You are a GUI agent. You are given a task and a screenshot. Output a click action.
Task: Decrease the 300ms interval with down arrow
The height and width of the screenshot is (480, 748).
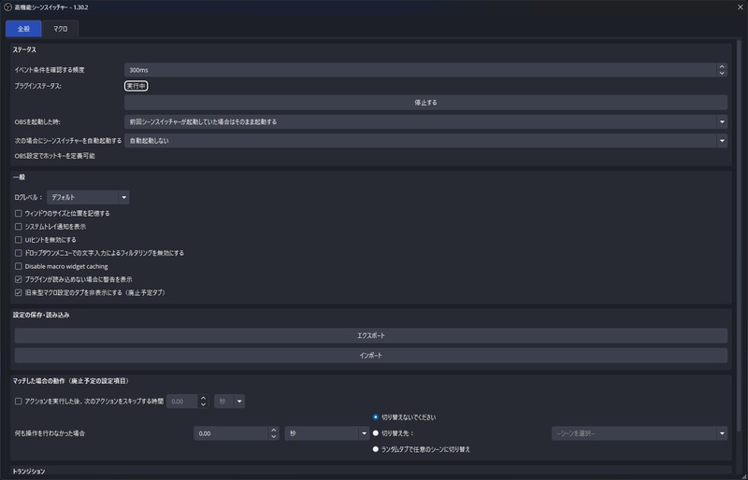coord(722,73)
